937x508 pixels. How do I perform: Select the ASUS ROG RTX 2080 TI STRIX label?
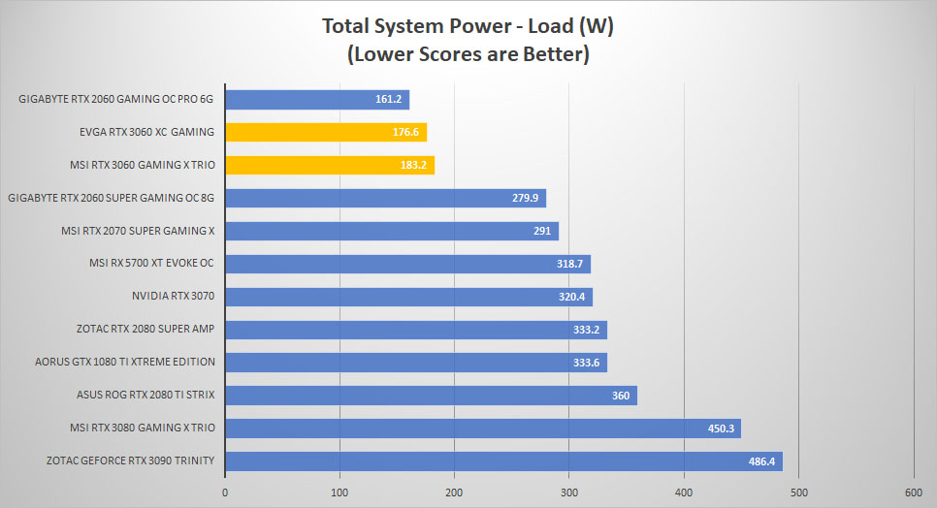tap(145, 395)
